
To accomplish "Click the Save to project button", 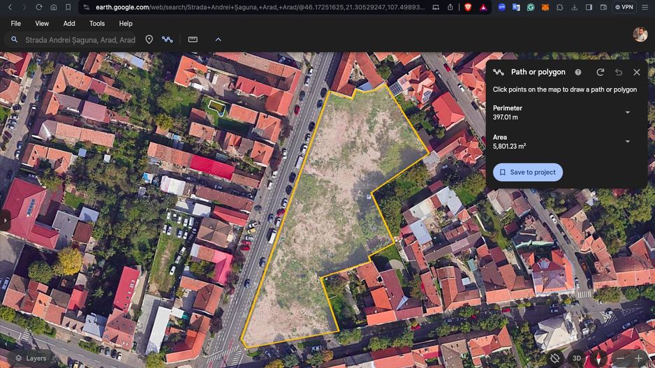I will pos(527,172).
